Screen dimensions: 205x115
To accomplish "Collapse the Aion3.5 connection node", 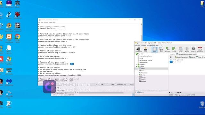I will pos(135,54).
